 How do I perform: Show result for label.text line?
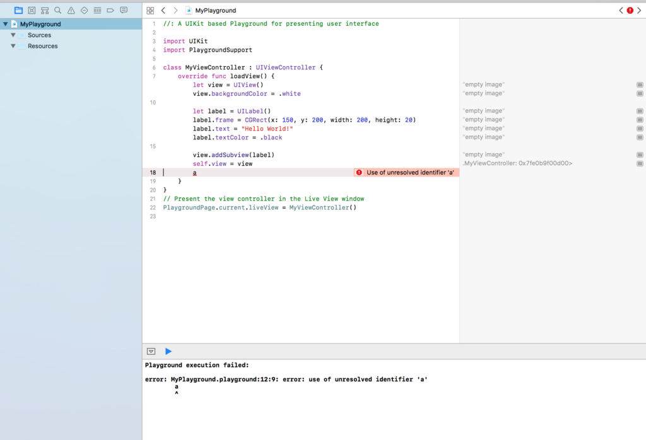coord(640,129)
